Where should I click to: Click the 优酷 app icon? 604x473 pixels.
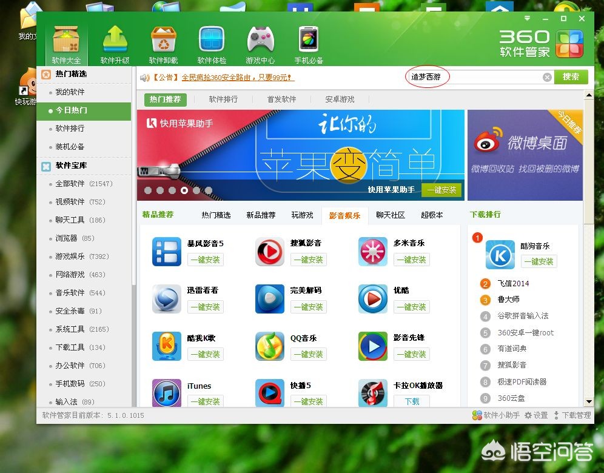point(372,299)
